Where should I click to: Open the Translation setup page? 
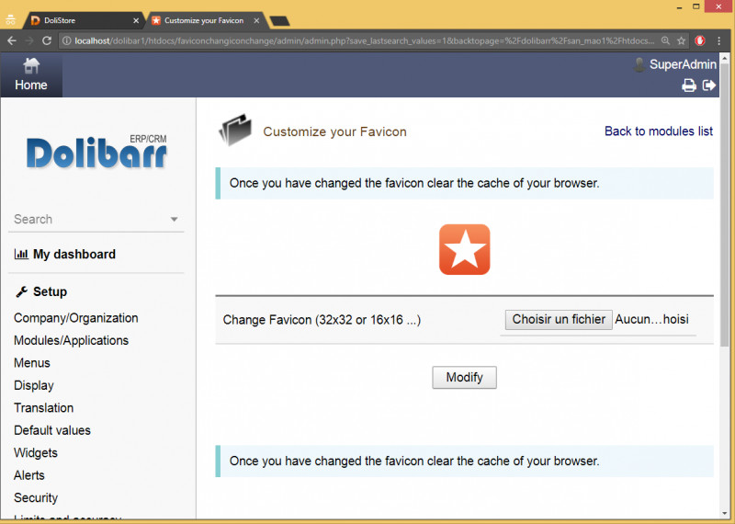click(x=43, y=408)
